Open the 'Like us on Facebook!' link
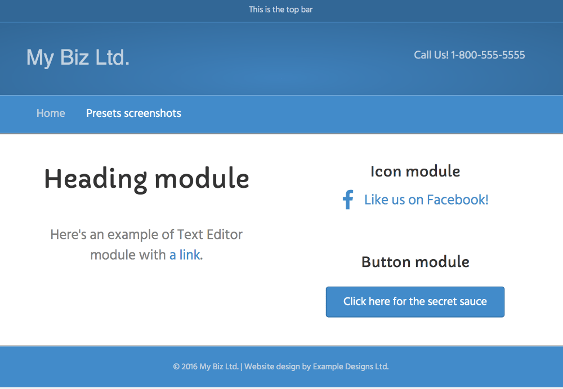Viewport: 563px width, 389px height. point(426,200)
